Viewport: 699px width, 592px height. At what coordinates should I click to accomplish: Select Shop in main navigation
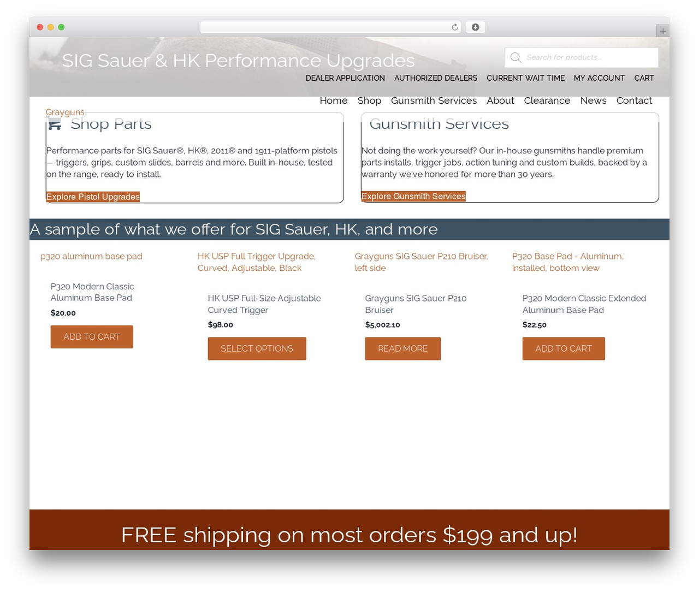(x=369, y=100)
